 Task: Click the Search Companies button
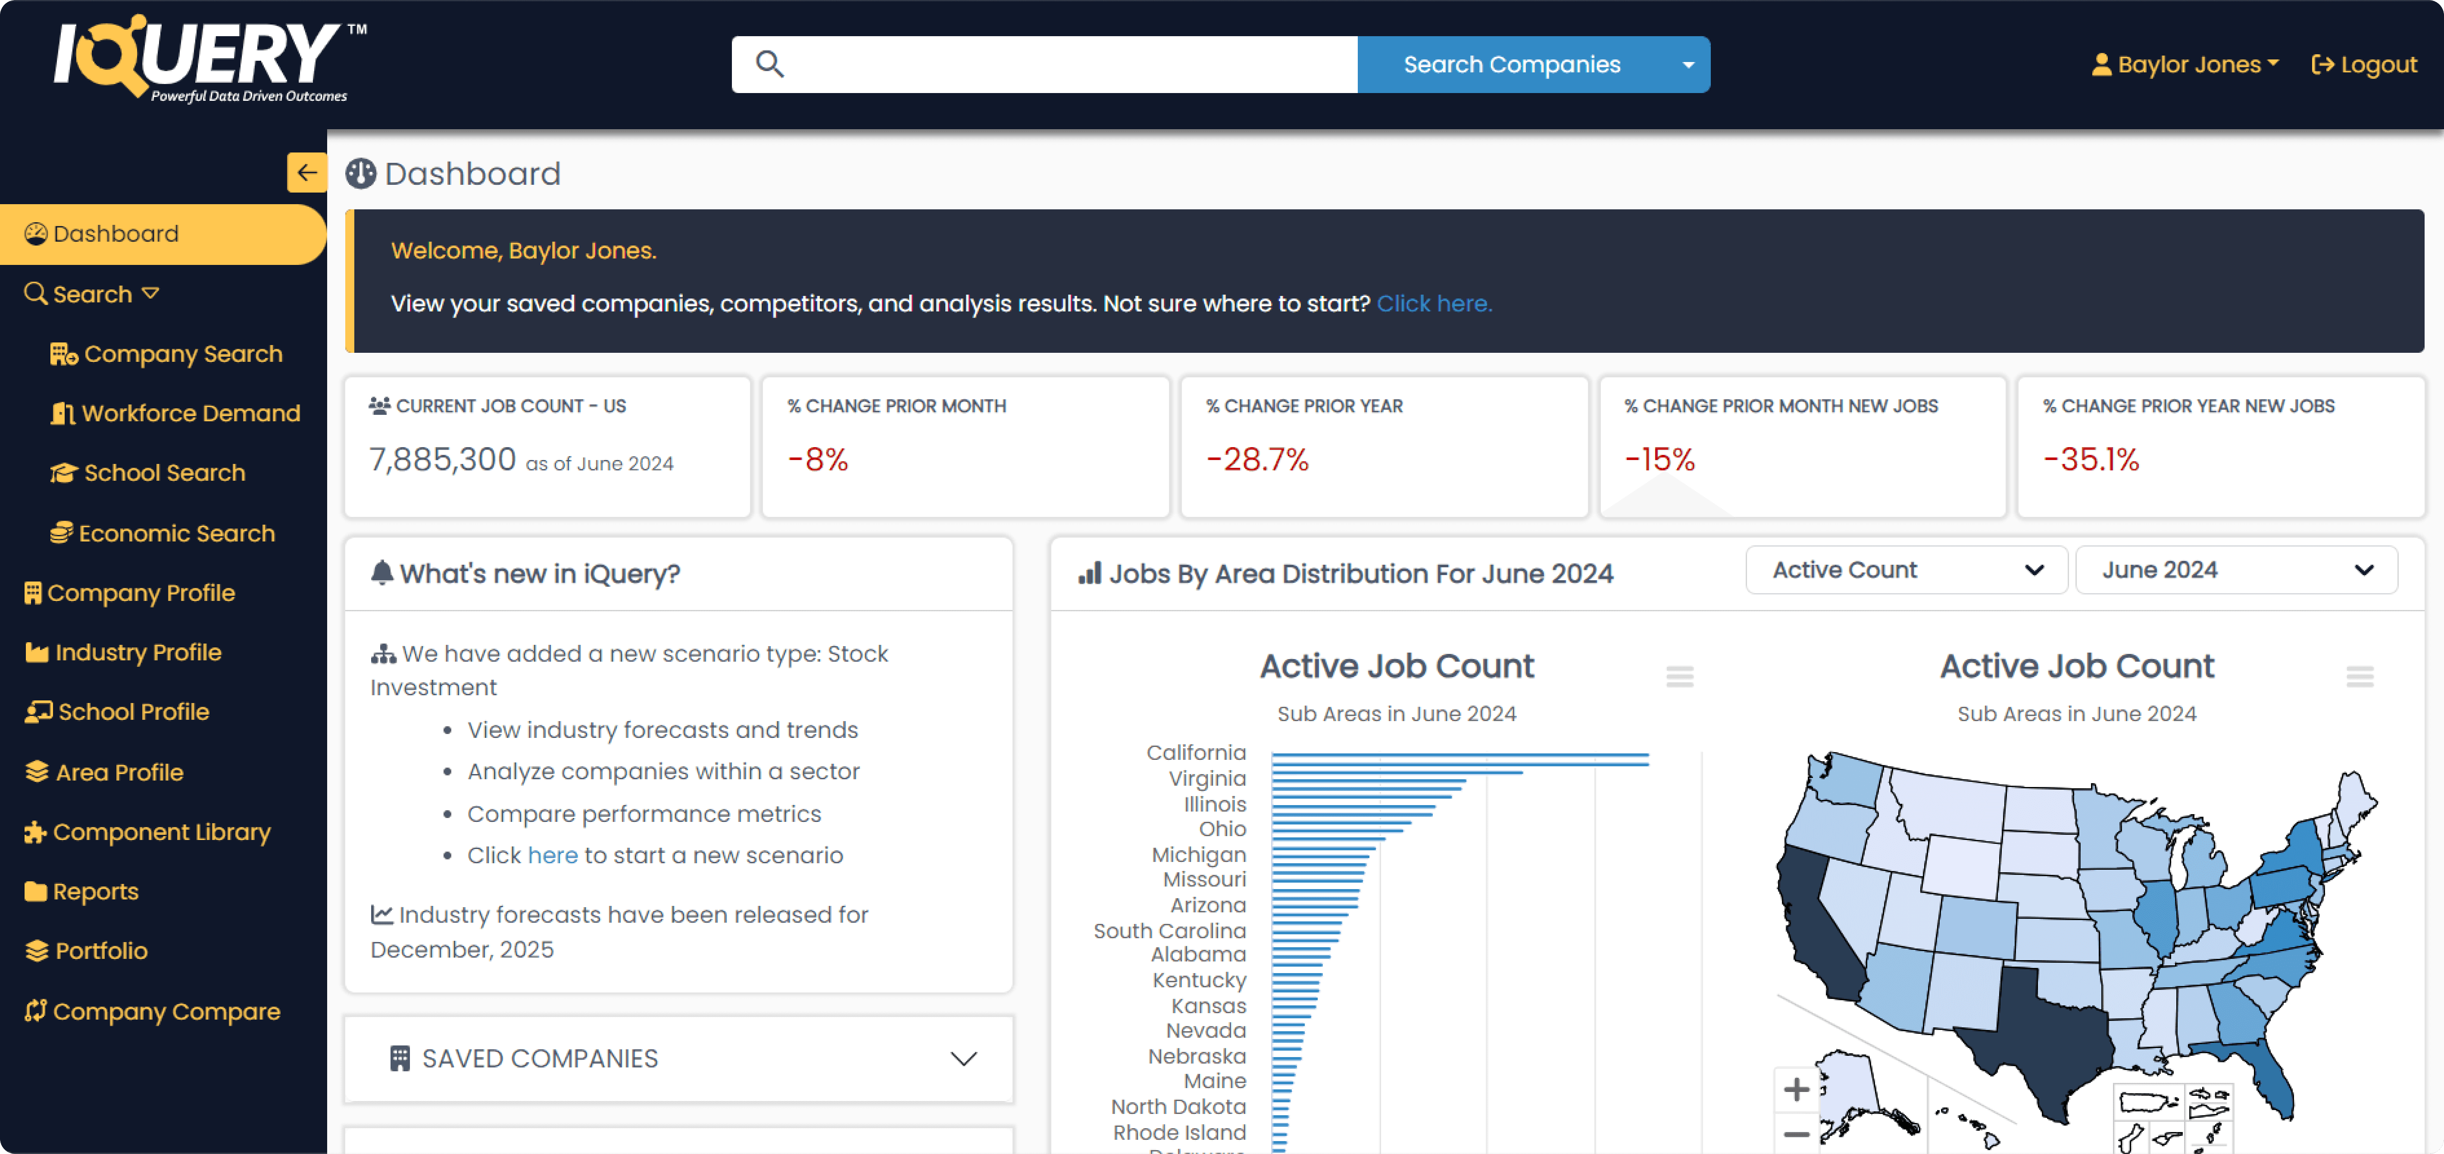[x=1513, y=65]
